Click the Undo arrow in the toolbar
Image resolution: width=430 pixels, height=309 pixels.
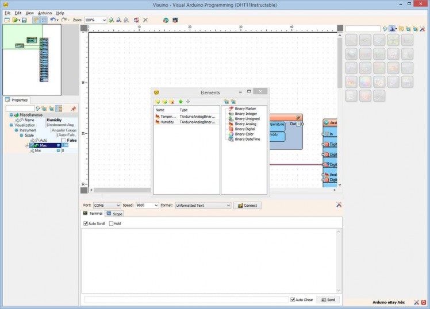click(53, 20)
